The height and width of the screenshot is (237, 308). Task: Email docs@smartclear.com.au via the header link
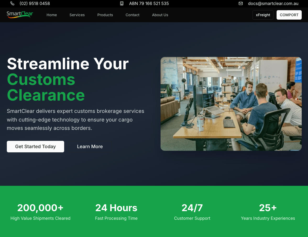pyautogui.click(x=273, y=4)
